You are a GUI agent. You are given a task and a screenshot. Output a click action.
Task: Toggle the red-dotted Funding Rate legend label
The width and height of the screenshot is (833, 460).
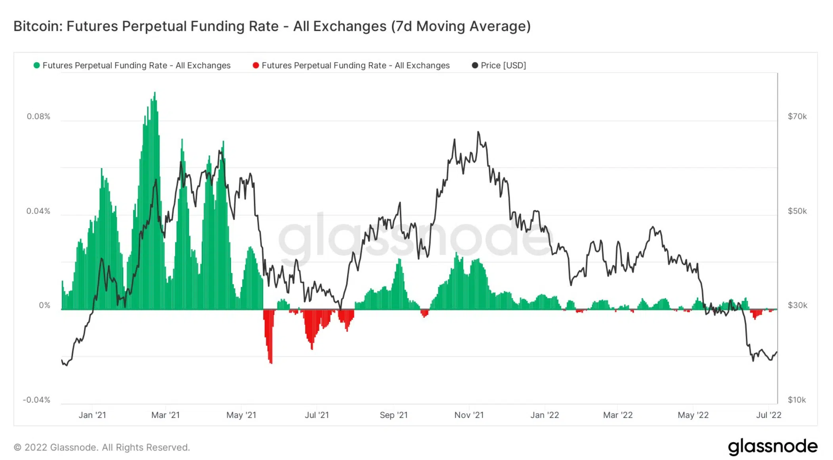355,65
